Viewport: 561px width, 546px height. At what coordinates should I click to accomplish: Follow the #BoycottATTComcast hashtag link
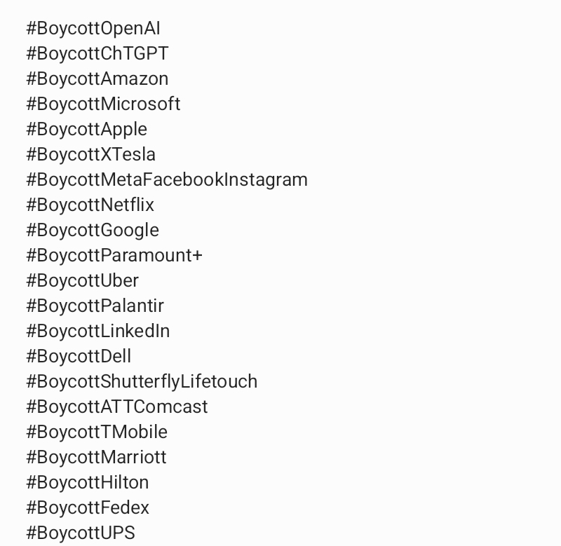point(117,407)
